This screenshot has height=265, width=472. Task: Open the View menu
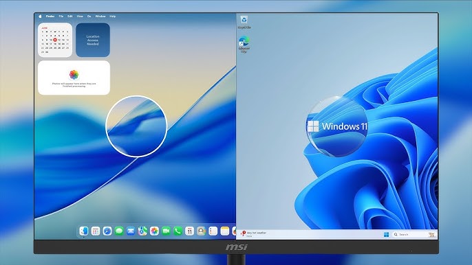pos(80,16)
